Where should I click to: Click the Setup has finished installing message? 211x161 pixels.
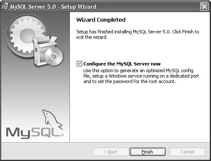(x=138, y=34)
